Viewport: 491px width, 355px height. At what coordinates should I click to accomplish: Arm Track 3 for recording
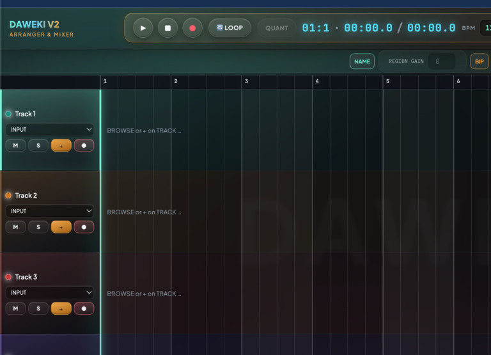click(84, 308)
